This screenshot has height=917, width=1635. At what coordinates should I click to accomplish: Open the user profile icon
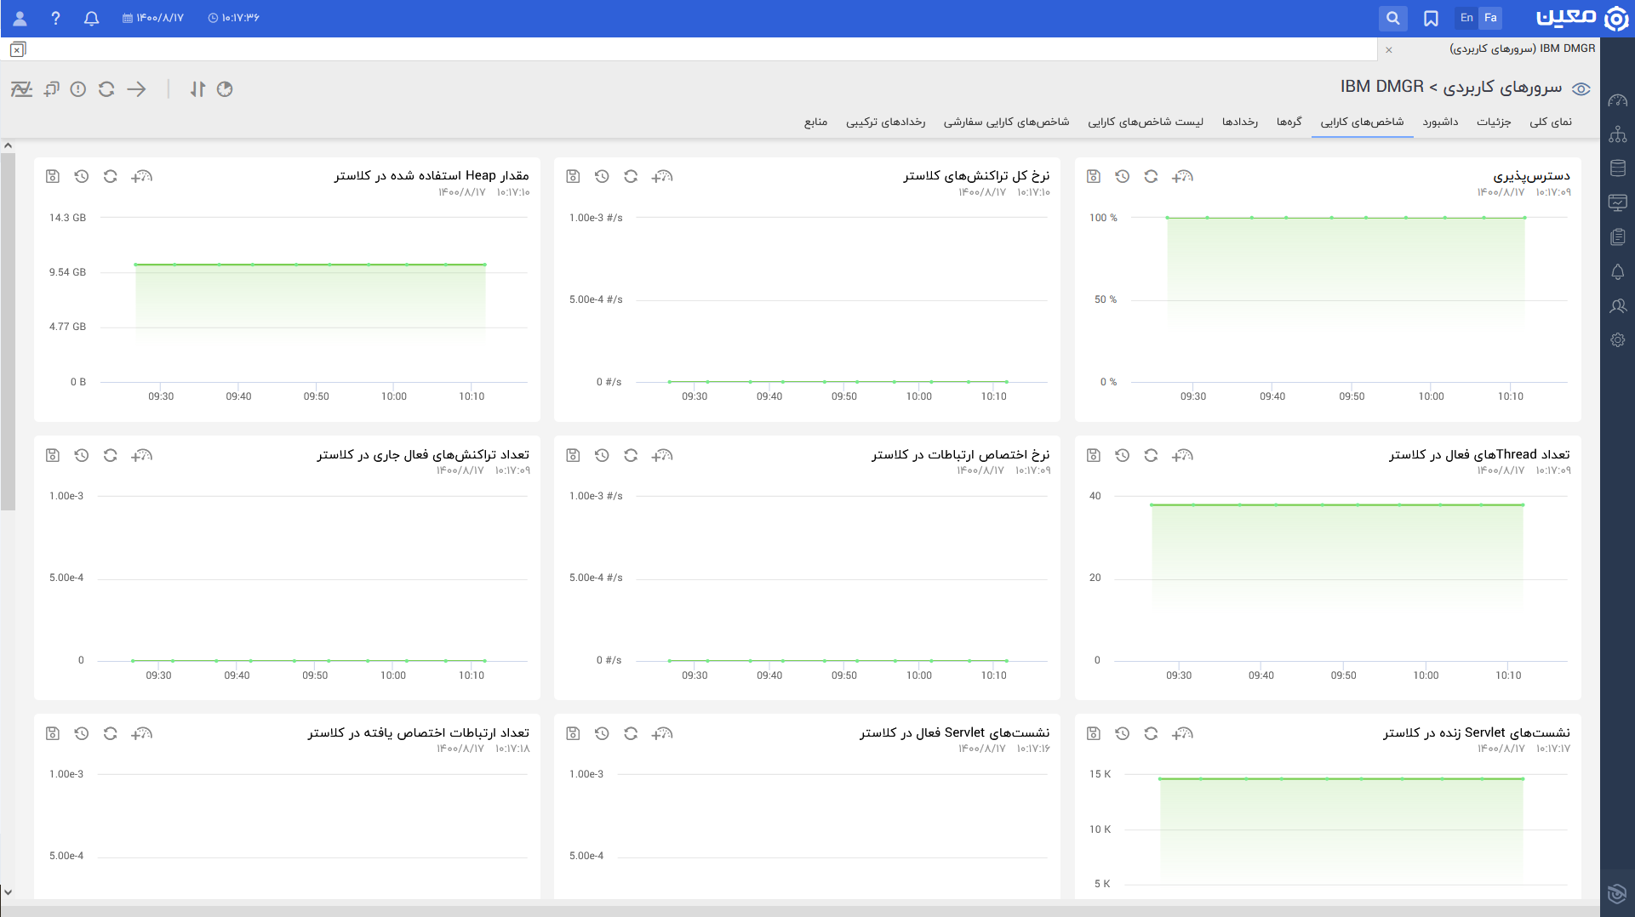pos(20,18)
